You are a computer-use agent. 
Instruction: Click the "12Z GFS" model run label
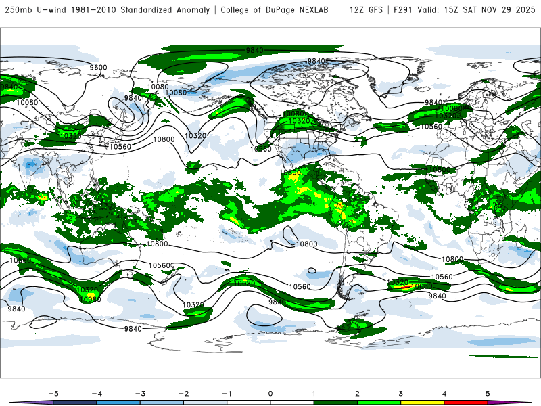[x=366, y=10]
